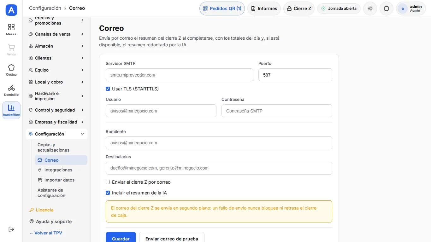Select Correo in the sidebar
This screenshot has height=242, width=431.
(x=61, y=160)
